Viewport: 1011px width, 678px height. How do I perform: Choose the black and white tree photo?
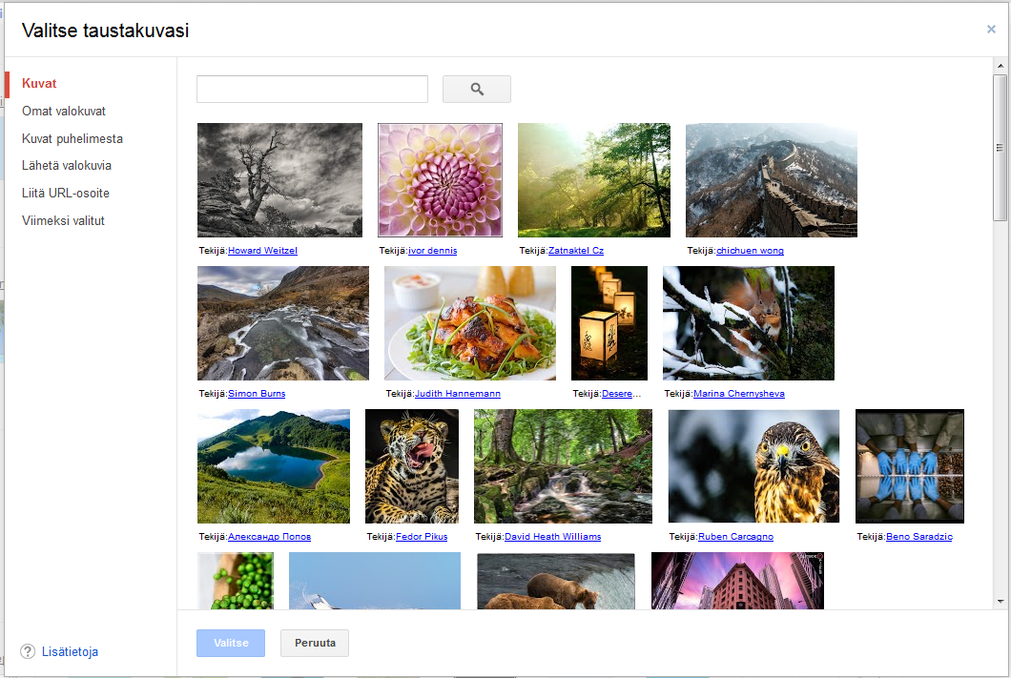[x=279, y=179]
